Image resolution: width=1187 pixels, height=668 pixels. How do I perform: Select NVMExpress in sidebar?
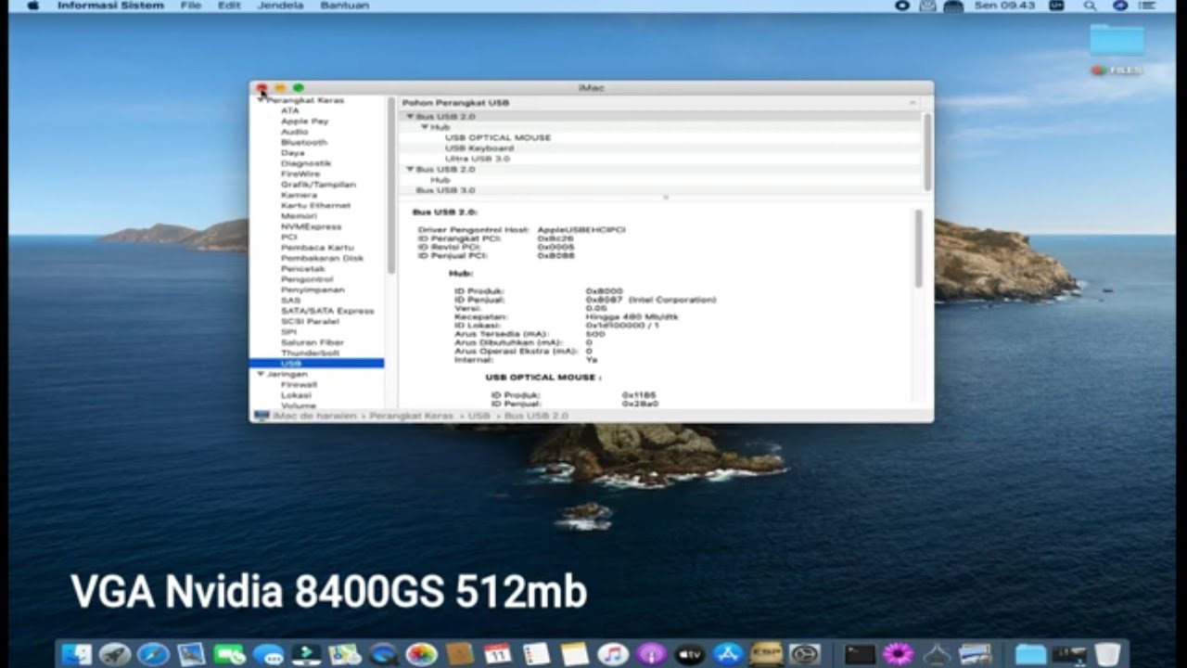[312, 226]
